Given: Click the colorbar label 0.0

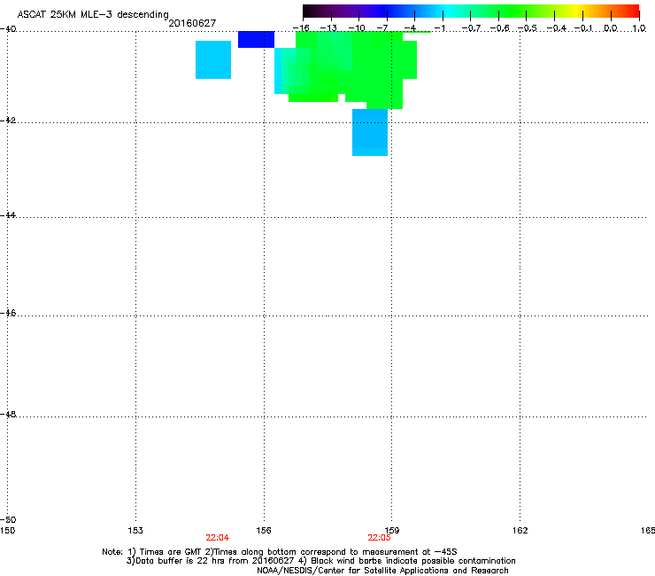Looking at the screenshot, I should coord(611,28).
